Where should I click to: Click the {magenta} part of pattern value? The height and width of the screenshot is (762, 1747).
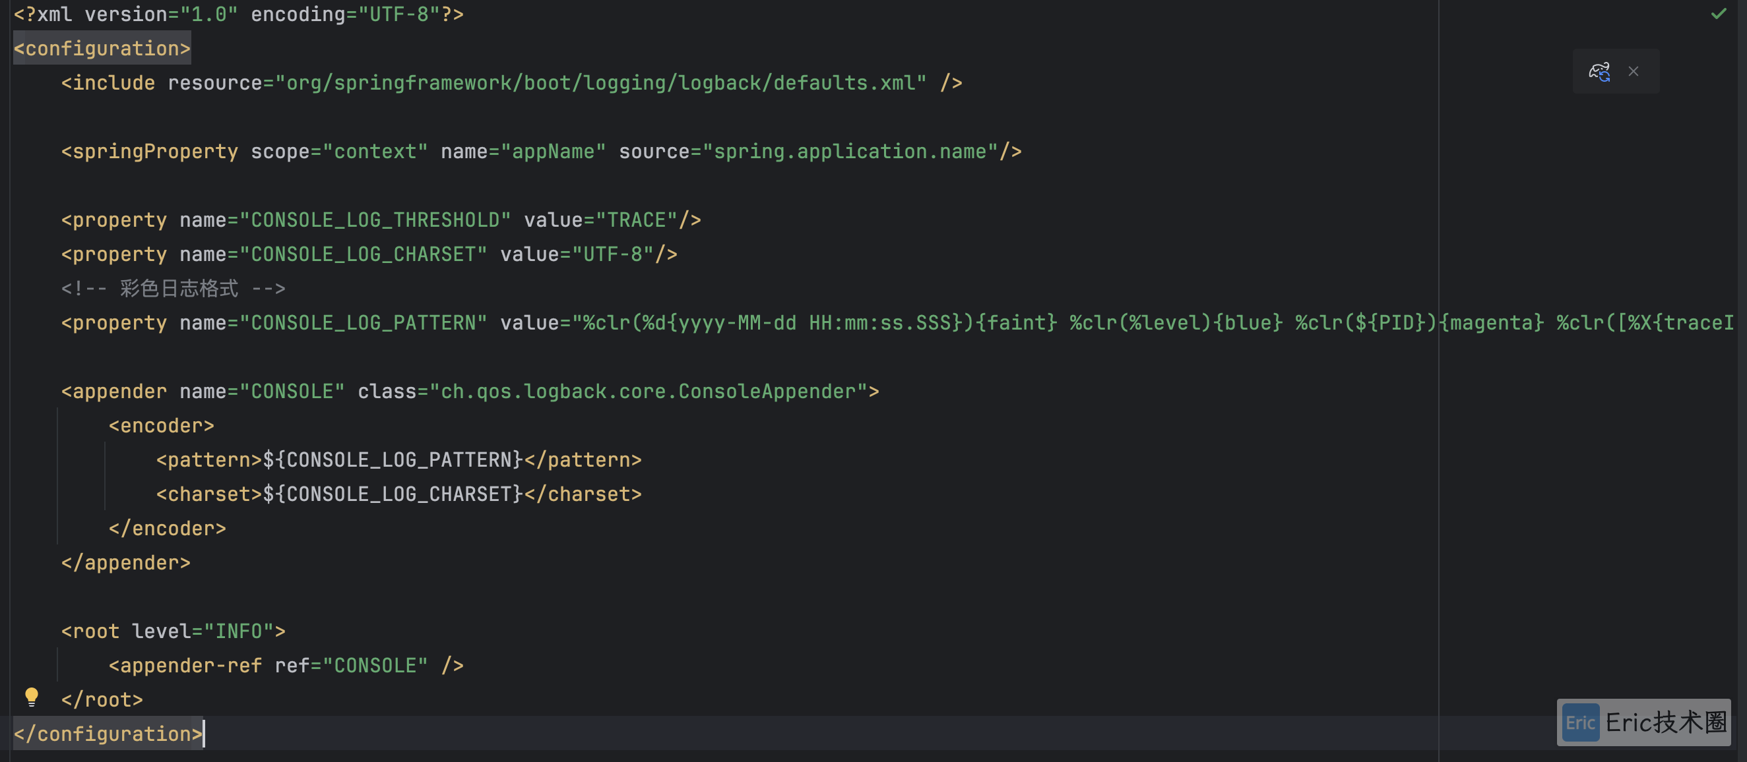coord(1491,323)
